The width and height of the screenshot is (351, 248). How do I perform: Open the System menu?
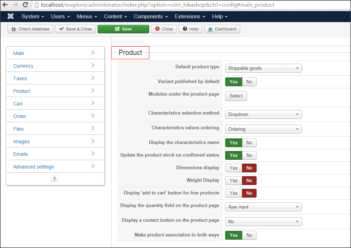pos(33,16)
